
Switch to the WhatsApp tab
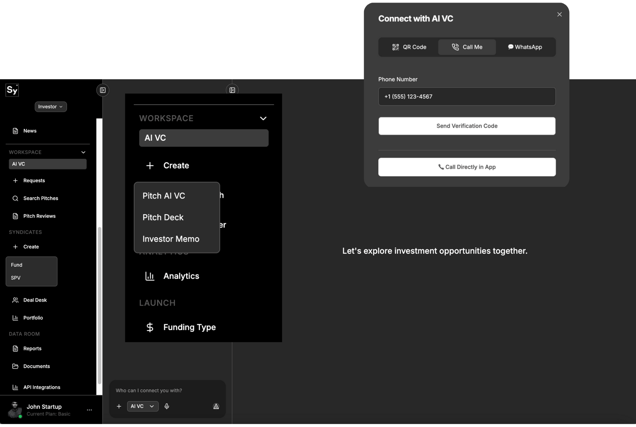coord(525,47)
